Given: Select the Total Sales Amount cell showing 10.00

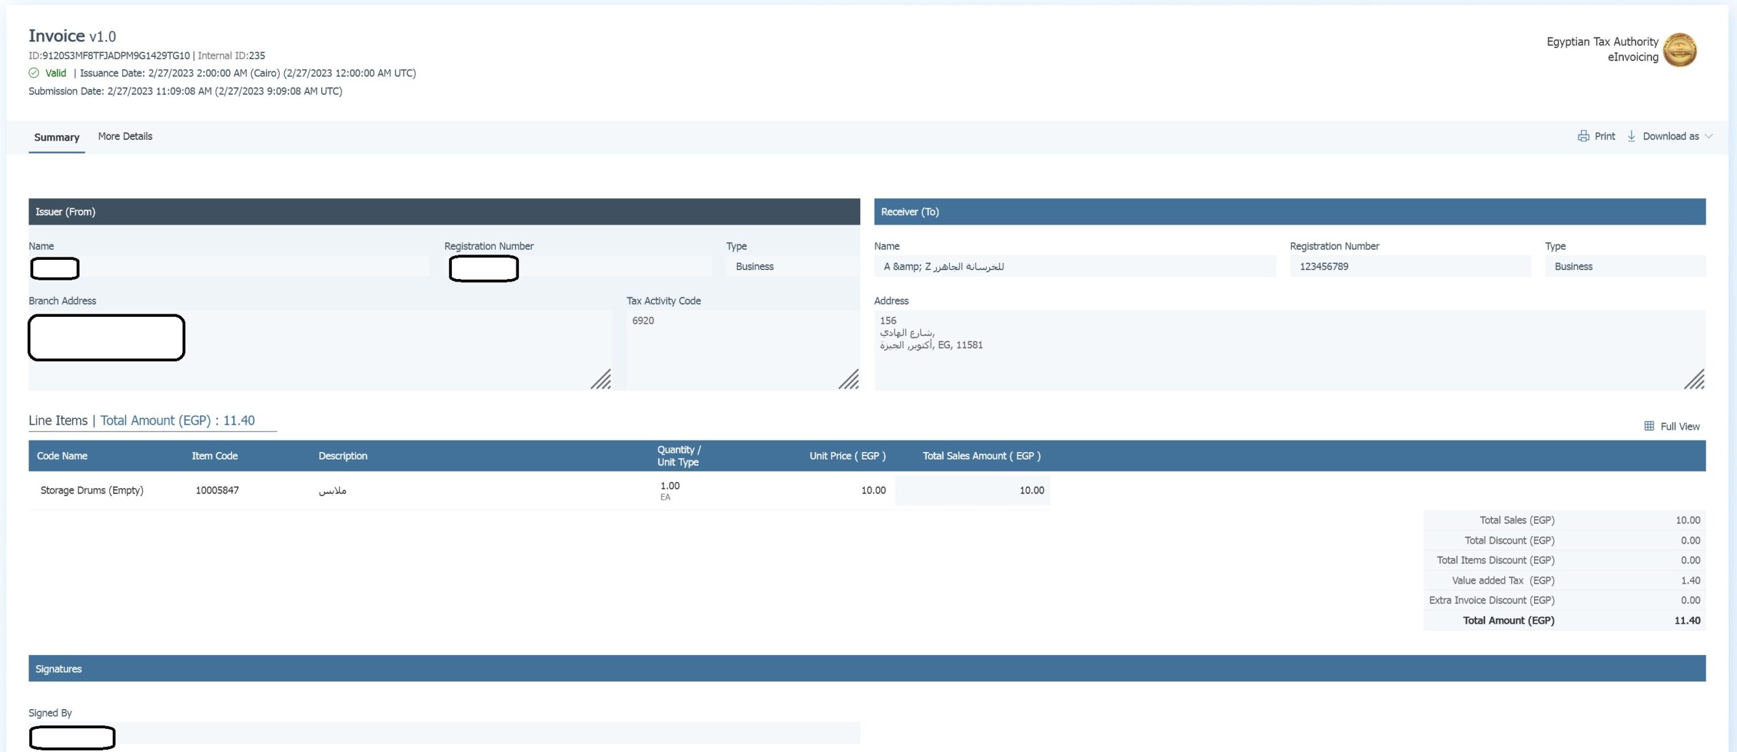Looking at the screenshot, I should click(973, 490).
